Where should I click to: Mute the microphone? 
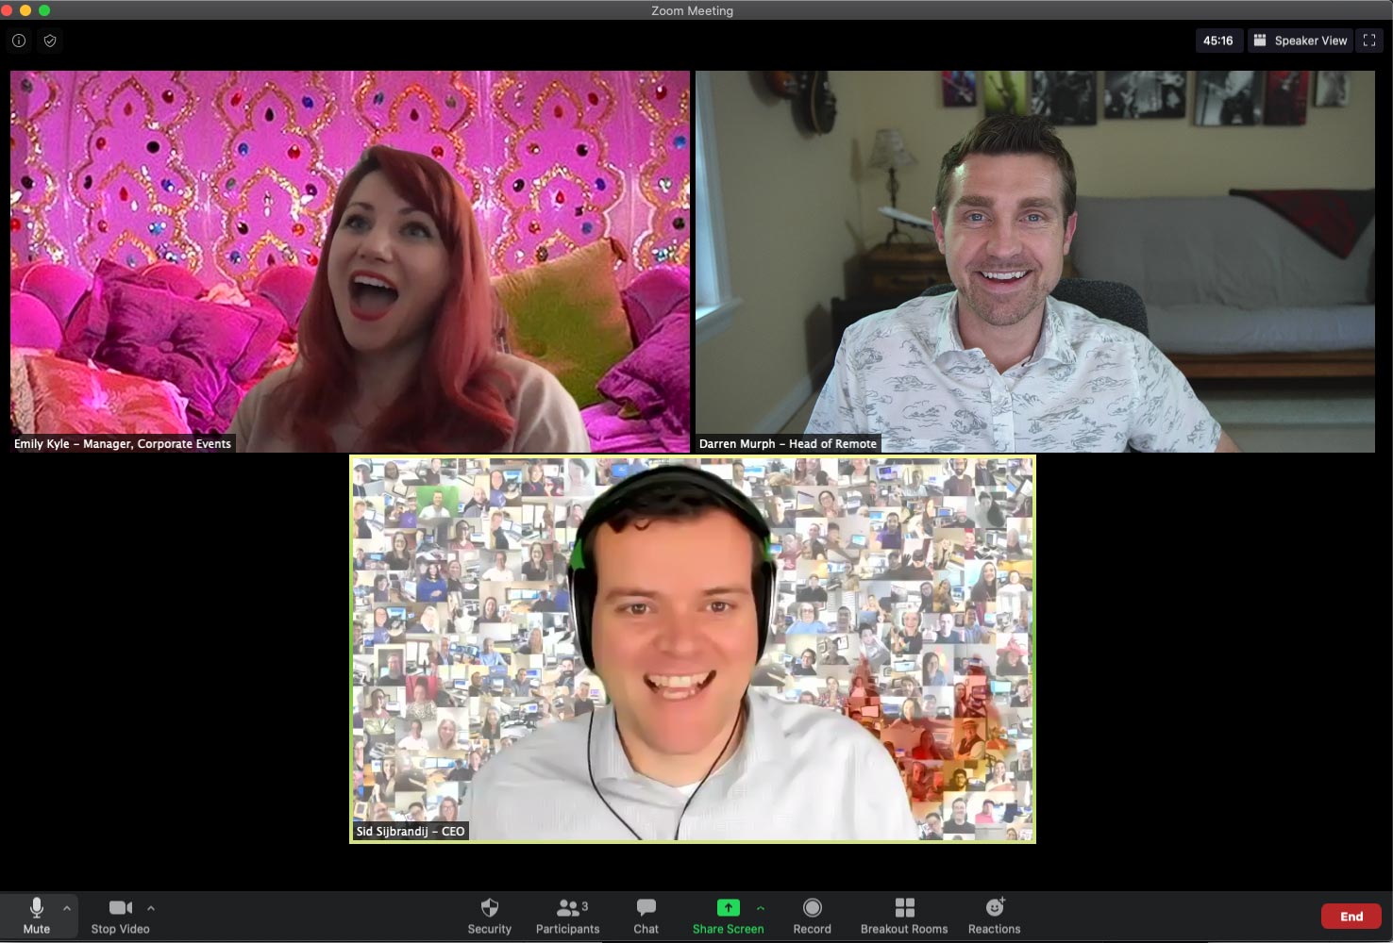36,915
